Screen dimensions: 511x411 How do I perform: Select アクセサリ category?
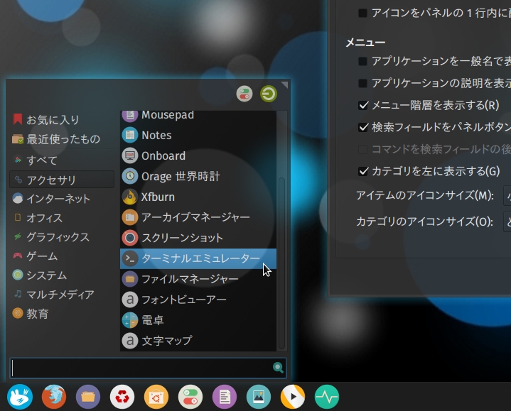(62, 180)
